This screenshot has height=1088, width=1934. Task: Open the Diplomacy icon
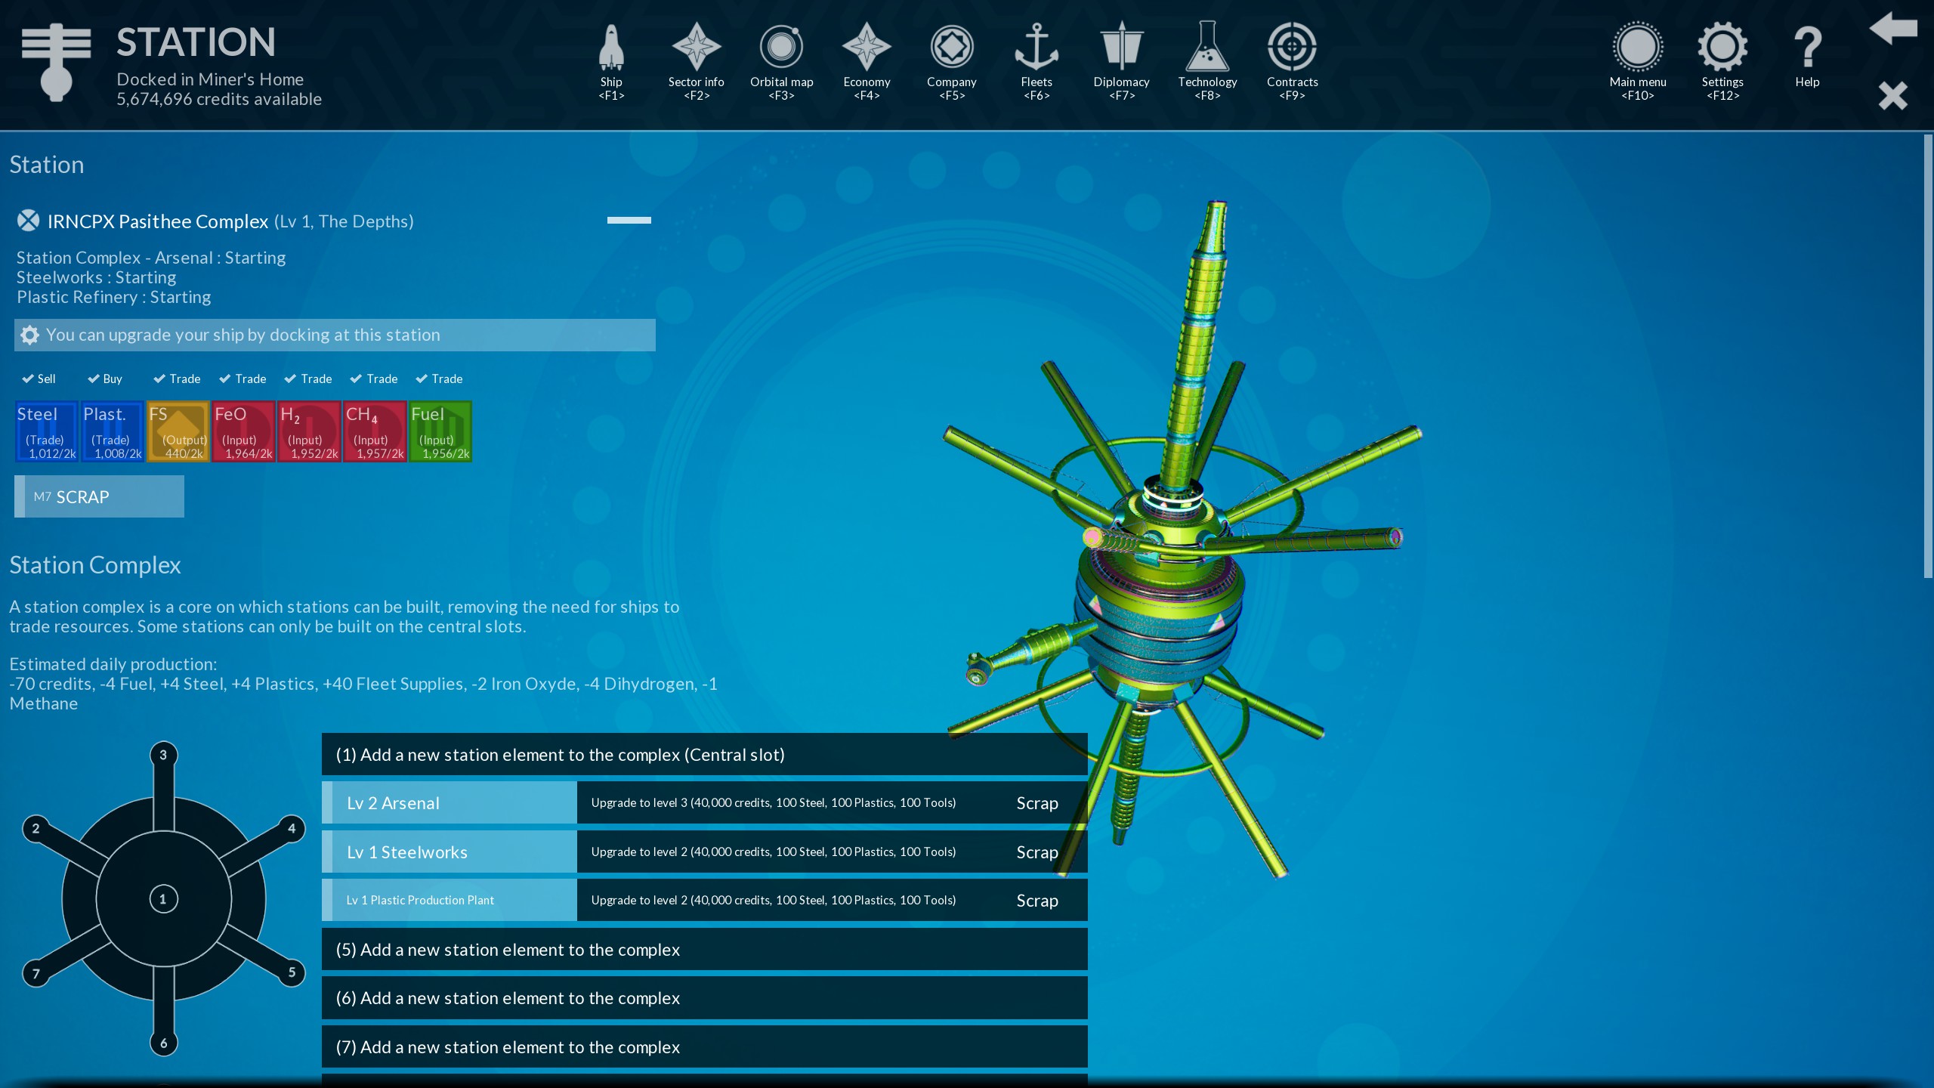[1121, 48]
